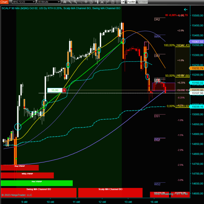Click the 13 okt date label
Image resolution: width=204 pixels, height=204 pixels.
point(128,202)
